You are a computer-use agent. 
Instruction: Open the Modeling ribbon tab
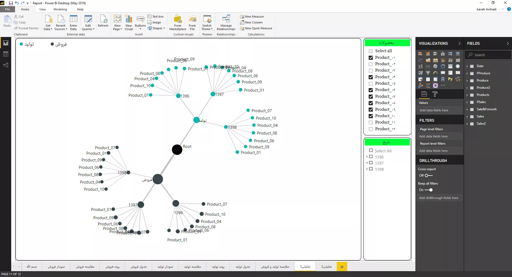coord(60,9)
